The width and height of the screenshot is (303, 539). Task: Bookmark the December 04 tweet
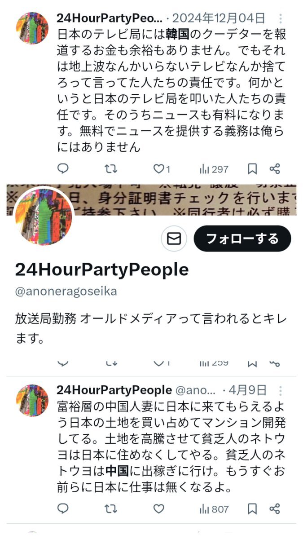252,169
